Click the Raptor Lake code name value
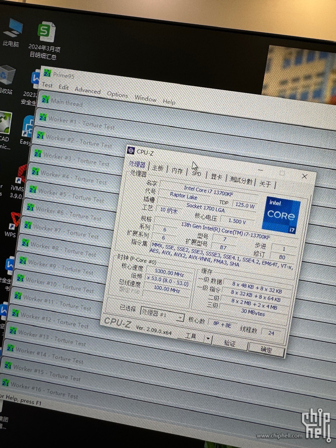Image resolution: width=336 pixels, height=448 pixels. (x=184, y=195)
